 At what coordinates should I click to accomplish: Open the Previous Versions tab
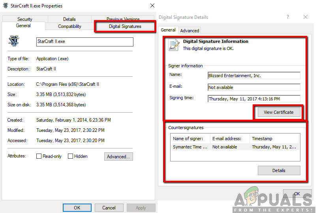coord(123,19)
